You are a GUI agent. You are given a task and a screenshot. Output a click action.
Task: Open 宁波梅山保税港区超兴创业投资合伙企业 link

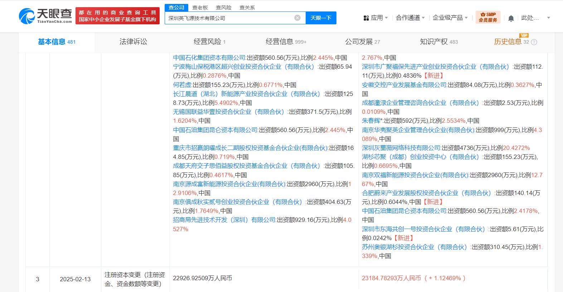[243, 67]
